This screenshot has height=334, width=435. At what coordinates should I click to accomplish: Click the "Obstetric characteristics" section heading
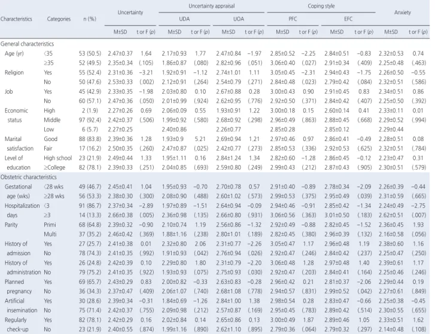29,177
